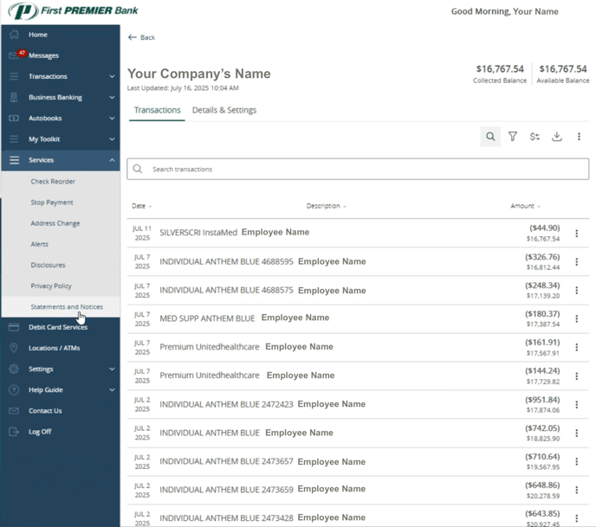Click the ($951.84) transaction amount
The image size is (596, 527).
tap(542, 400)
